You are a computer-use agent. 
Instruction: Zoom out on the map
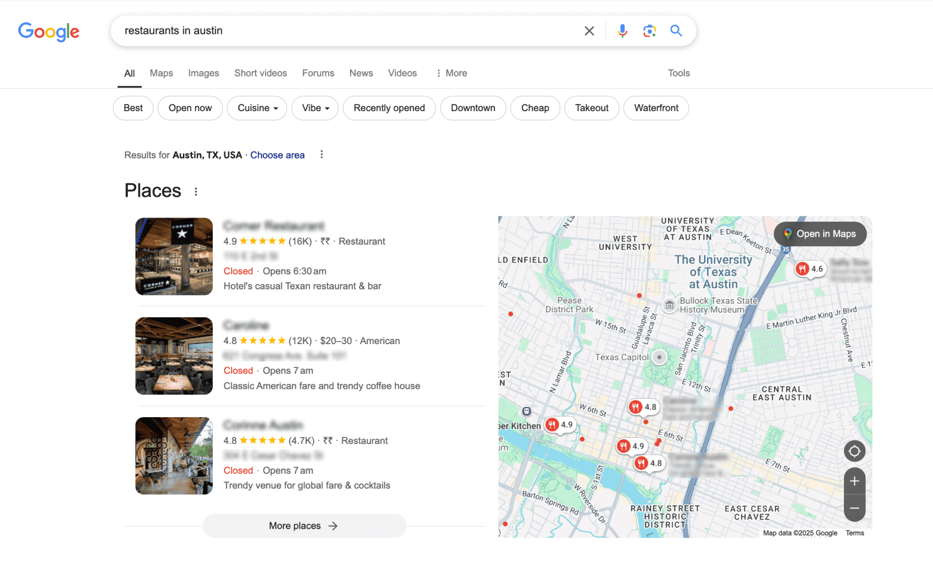855,508
